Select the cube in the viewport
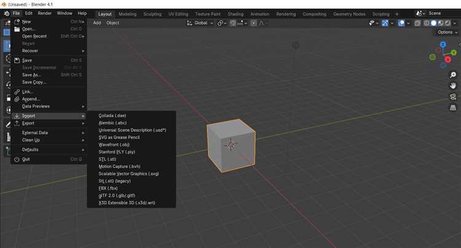461x248 pixels. (230, 145)
